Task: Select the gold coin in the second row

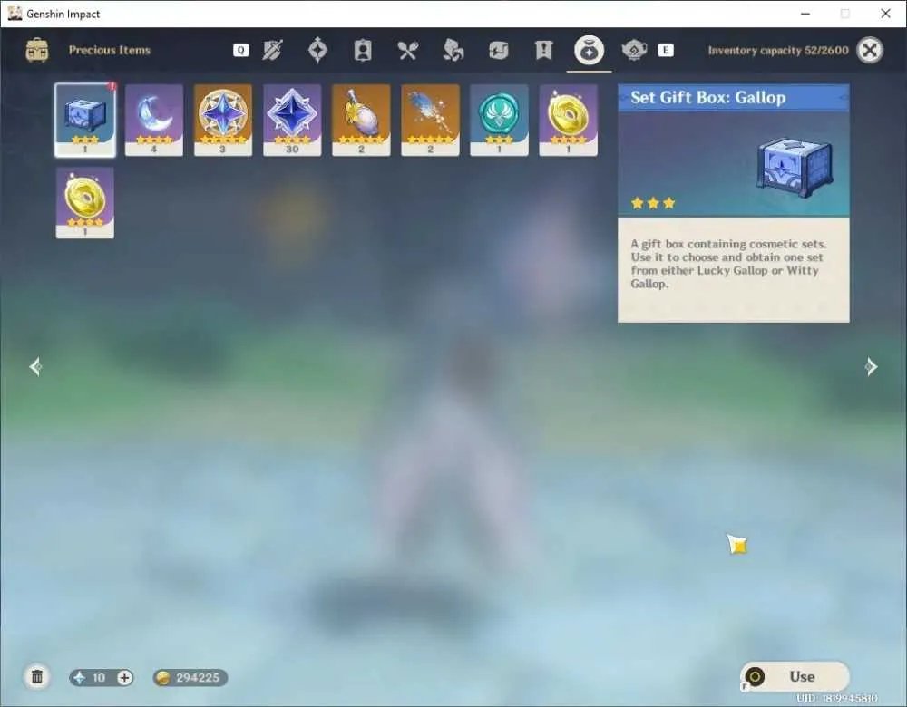Action: point(85,203)
